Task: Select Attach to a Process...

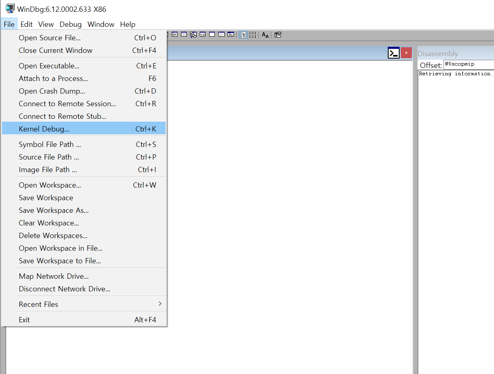Action: pyautogui.click(x=84, y=79)
